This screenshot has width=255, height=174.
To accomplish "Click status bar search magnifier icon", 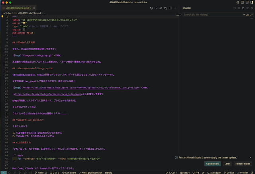I will [x=15, y=172].
